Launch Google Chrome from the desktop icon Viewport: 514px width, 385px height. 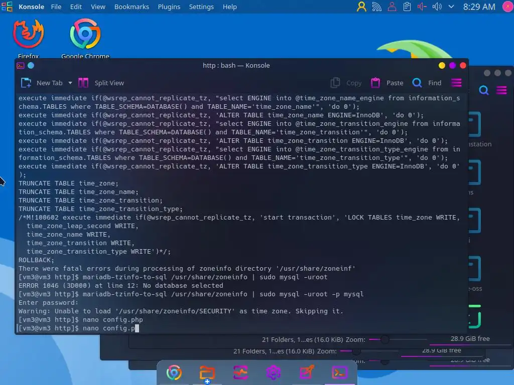85,39
